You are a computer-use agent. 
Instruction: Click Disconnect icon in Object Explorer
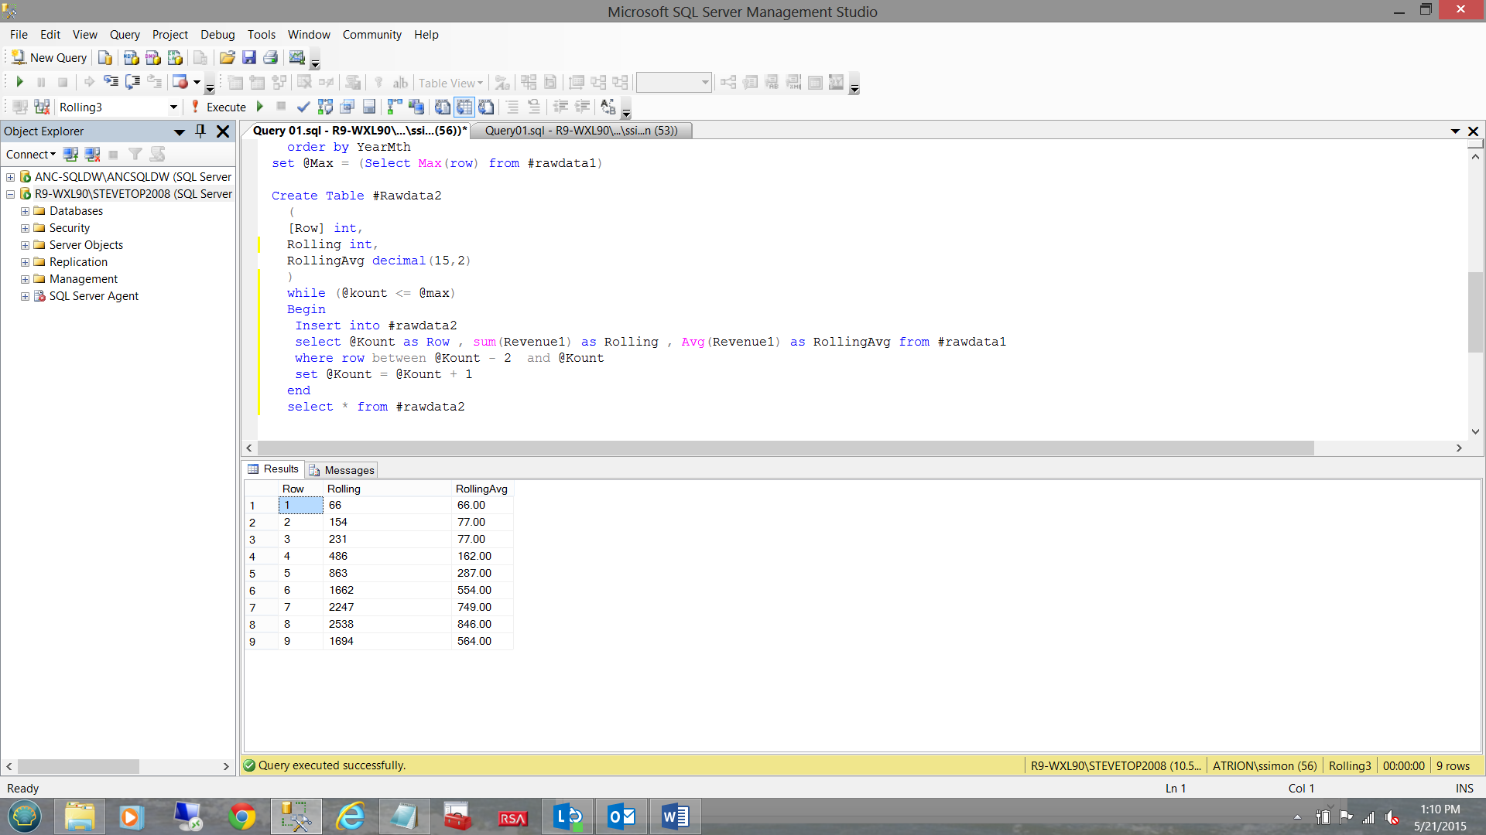pos(92,155)
